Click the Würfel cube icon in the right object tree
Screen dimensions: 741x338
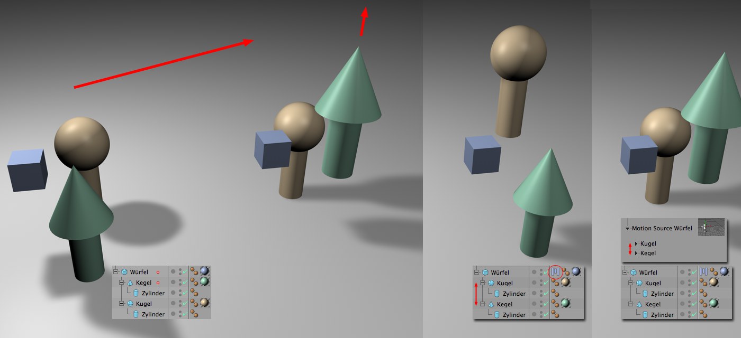634,273
